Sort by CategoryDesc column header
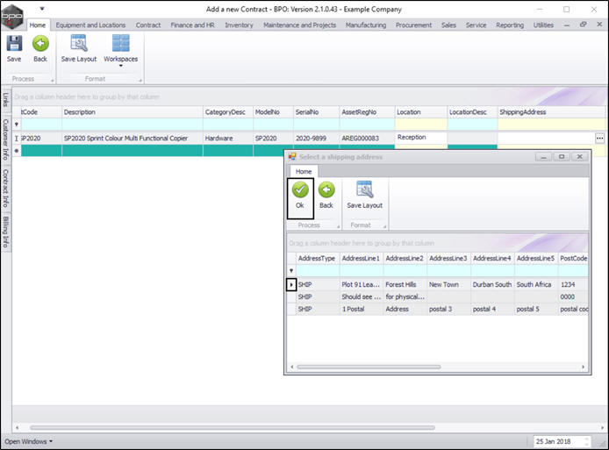The width and height of the screenshot is (609, 450). coord(228,111)
